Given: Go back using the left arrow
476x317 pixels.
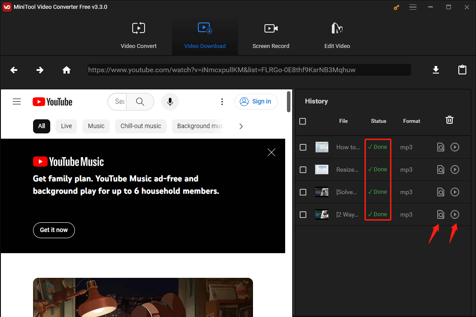Looking at the screenshot, I should [x=14, y=70].
